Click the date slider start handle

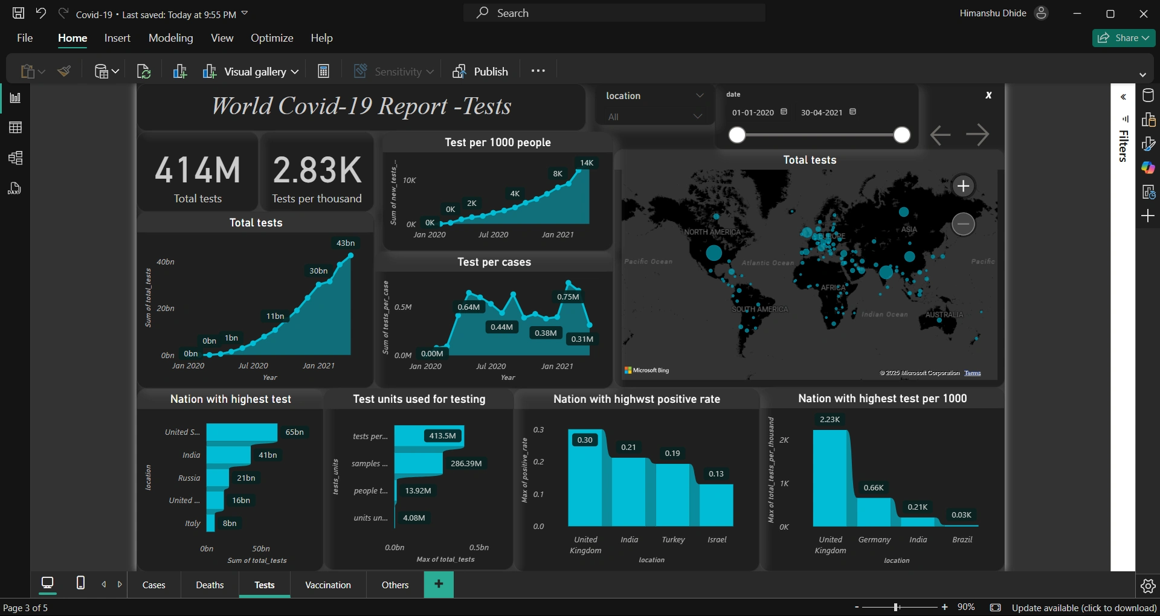(x=737, y=135)
